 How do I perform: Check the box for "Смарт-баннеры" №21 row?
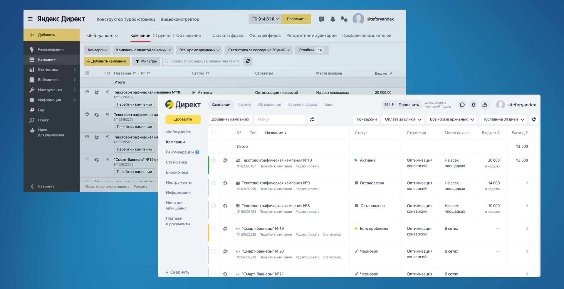(x=214, y=274)
